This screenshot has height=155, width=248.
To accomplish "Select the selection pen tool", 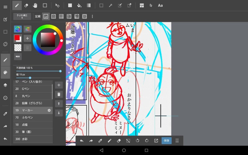I will (120, 6).
